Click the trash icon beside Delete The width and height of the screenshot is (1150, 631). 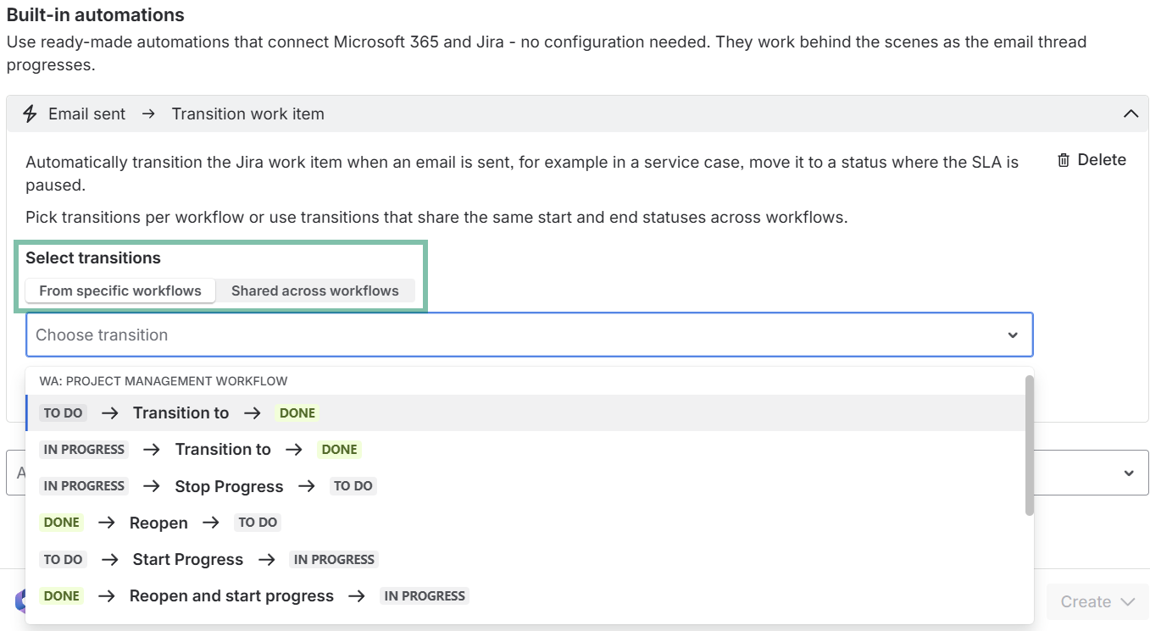click(x=1064, y=160)
